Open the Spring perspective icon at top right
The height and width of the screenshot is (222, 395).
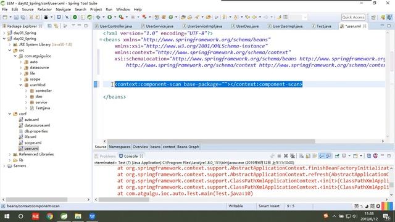[383, 17]
